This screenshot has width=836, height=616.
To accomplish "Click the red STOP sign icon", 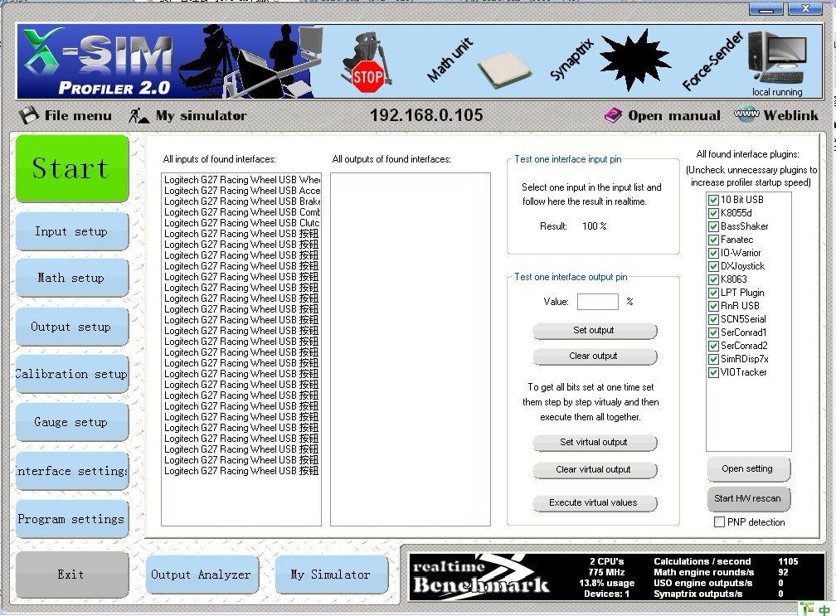I will tap(368, 76).
